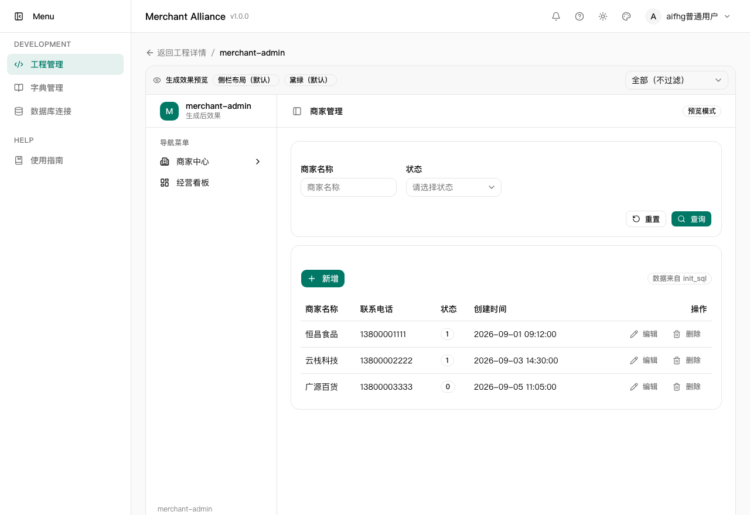The image size is (750, 515).
Task: Collapse the sidebar using the Menu panel icon
Action: (19, 16)
